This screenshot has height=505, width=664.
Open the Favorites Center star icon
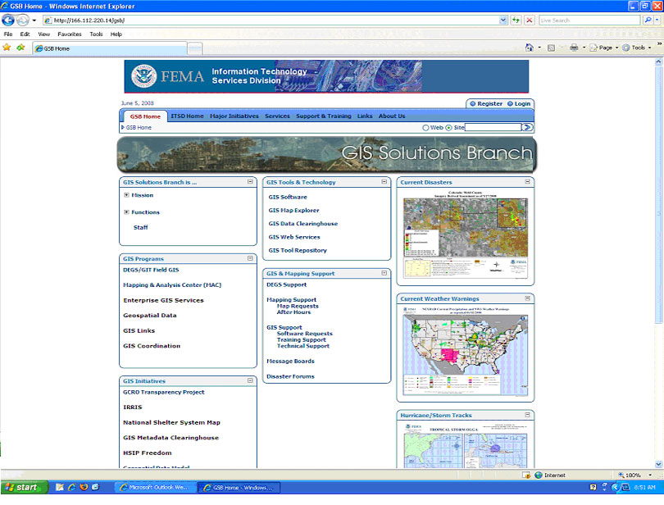7,48
